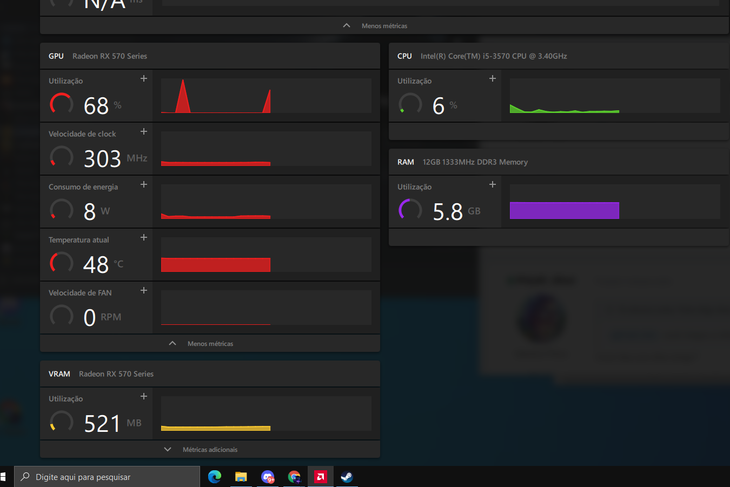Screen dimensions: 730x487
Task: Click the RAM gauge showing 5.8 GB
Action: click(x=410, y=210)
